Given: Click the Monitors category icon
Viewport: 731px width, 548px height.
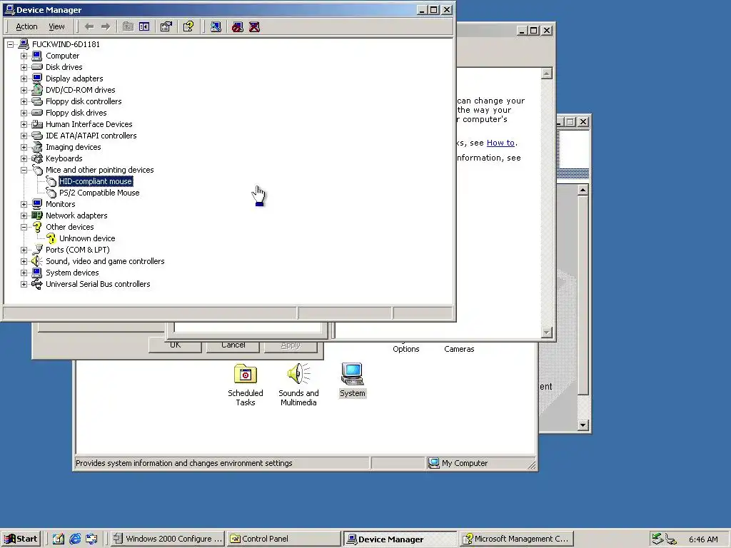Looking at the screenshot, I should click(37, 204).
